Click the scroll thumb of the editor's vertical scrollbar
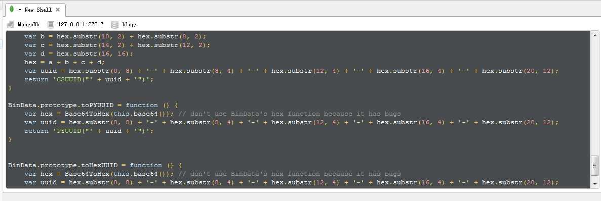Screen dimensions: 601x201 pos(594,166)
